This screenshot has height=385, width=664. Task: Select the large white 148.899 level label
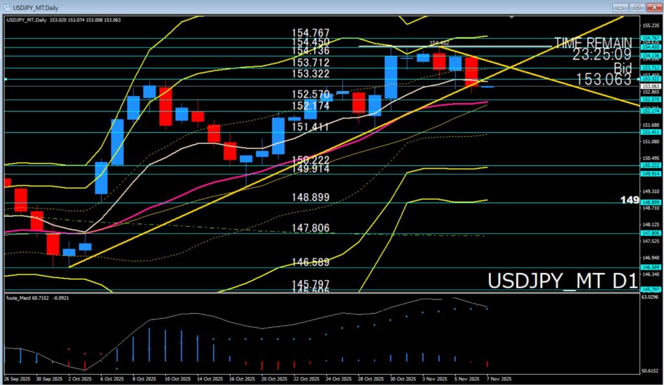coord(311,198)
